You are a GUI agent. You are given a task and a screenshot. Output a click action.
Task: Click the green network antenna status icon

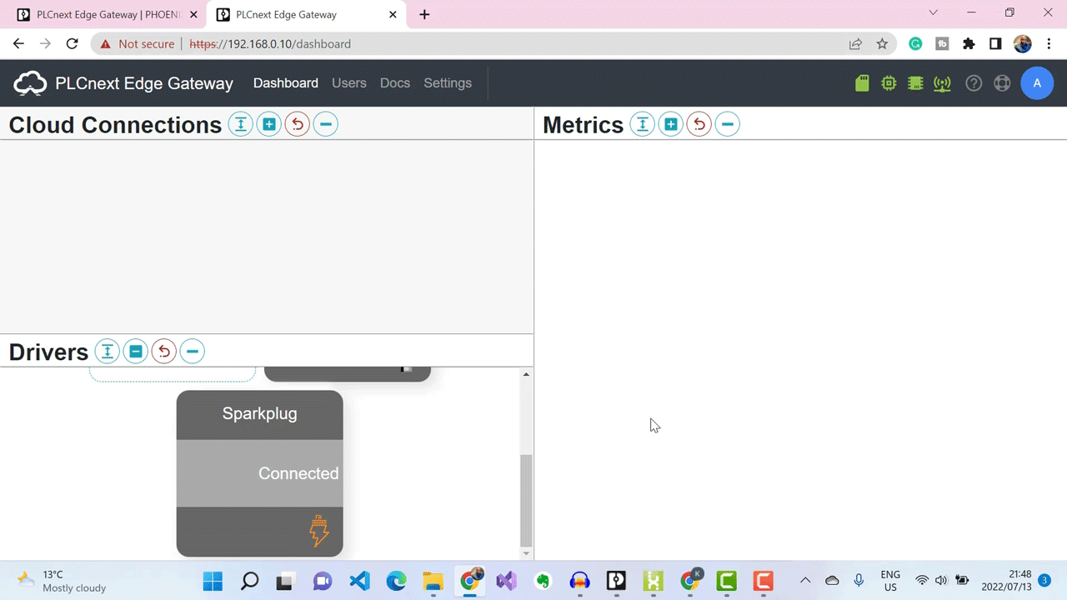tap(942, 83)
